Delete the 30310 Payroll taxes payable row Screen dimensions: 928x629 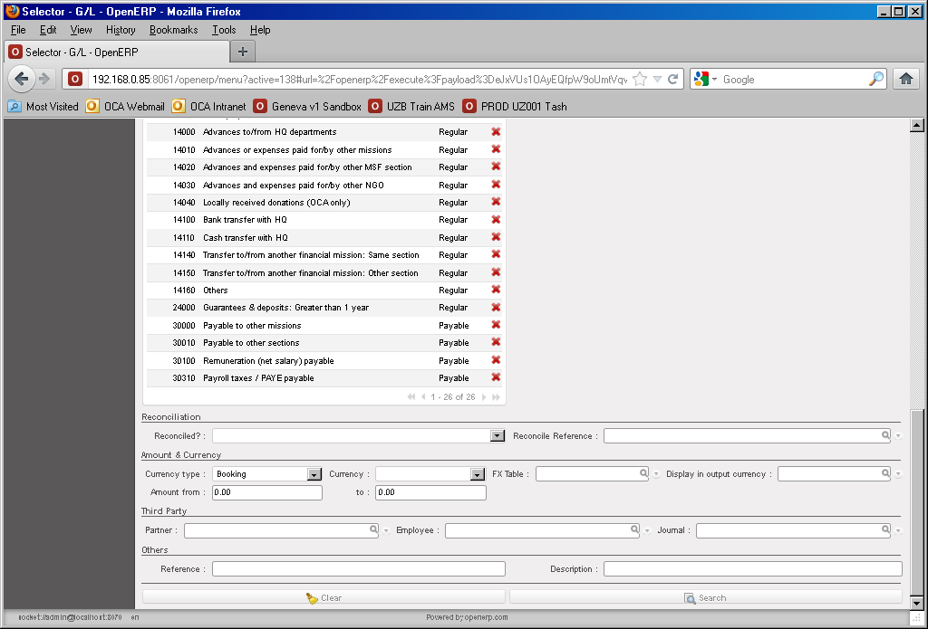tap(496, 377)
